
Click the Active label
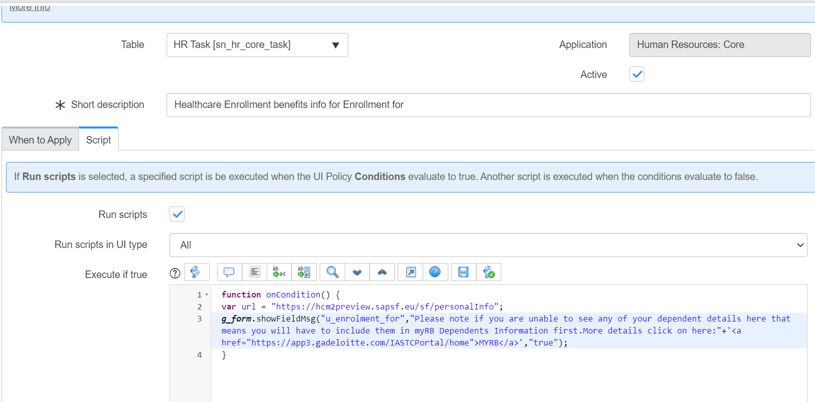(593, 74)
